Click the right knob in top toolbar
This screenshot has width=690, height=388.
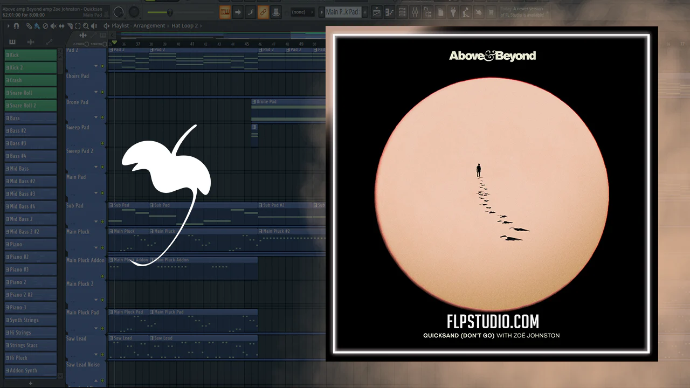coord(134,12)
